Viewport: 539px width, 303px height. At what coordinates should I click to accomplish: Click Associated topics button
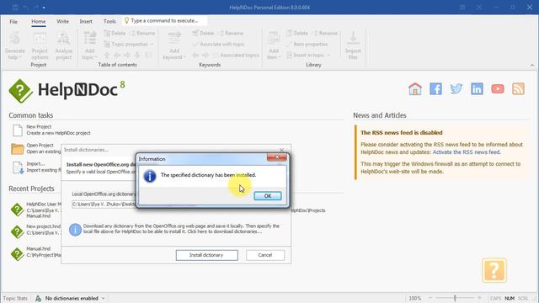coord(236,55)
